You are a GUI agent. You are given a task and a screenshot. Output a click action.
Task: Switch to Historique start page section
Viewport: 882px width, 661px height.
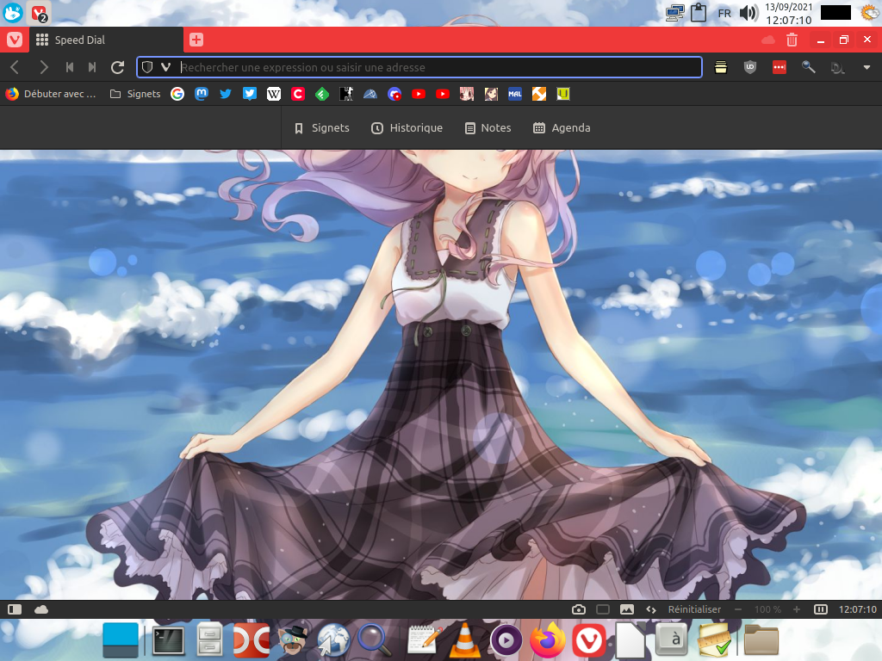pos(407,128)
